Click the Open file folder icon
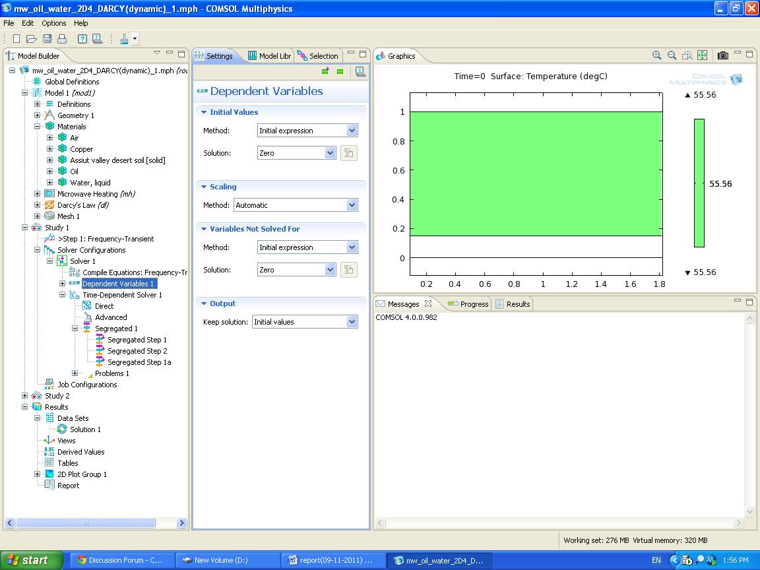The height and width of the screenshot is (570, 760). pyautogui.click(x=32, y=39)
